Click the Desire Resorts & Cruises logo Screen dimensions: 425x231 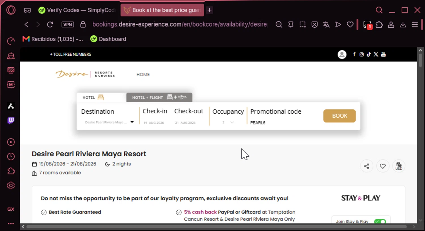(85, 74)
